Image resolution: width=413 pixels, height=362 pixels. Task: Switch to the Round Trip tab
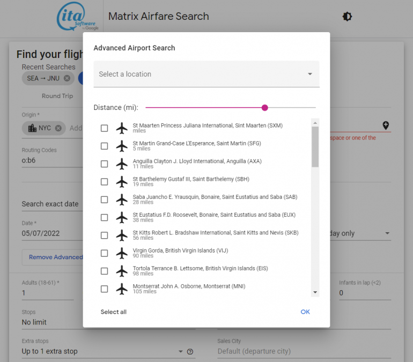coord(57,96)
